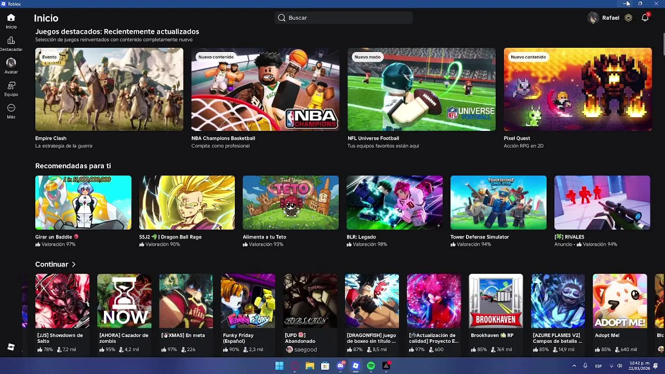Viewport: 665px width, 374px height.
Task: Open File Explorer from the taskbar
Action: coord(310,366)
